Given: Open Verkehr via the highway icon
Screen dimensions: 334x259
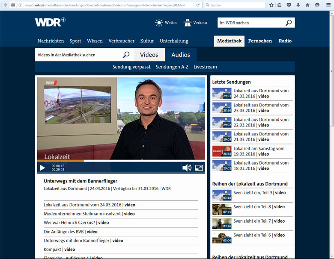Looking at the screenshot, I should (x=188, y=23).
